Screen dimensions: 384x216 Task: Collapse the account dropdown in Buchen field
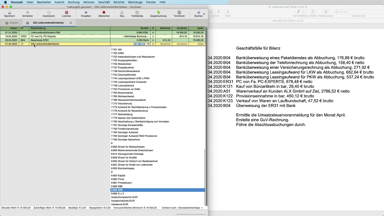pos(148,44)
